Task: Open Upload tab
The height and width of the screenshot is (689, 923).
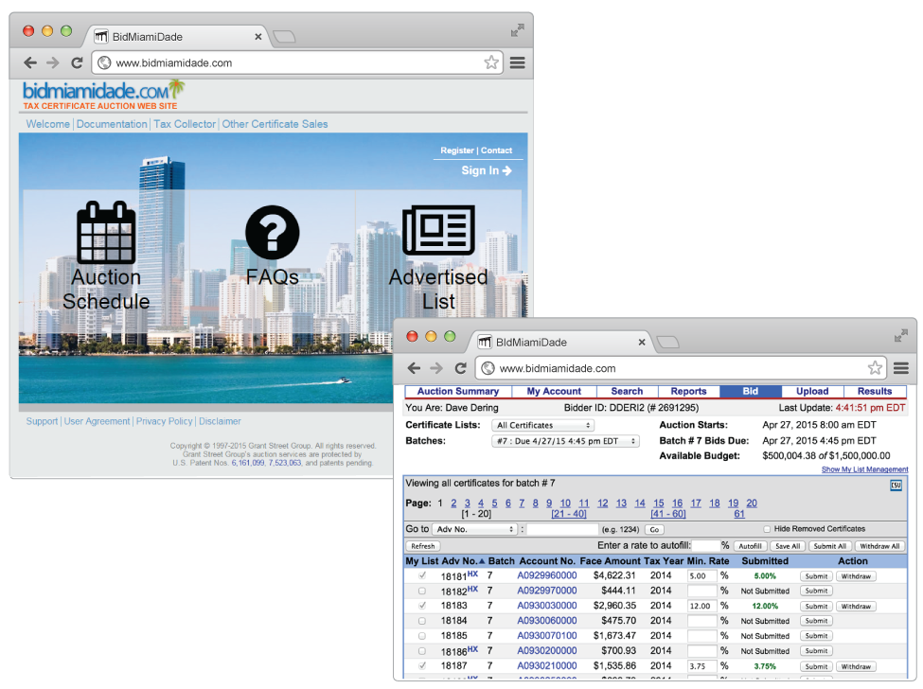Action: pyautogui.click(x=812, y=391)
